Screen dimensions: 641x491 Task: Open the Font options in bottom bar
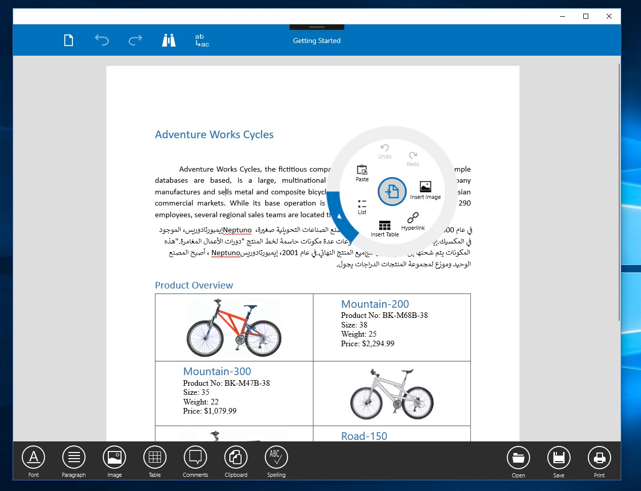coord(33,461)
